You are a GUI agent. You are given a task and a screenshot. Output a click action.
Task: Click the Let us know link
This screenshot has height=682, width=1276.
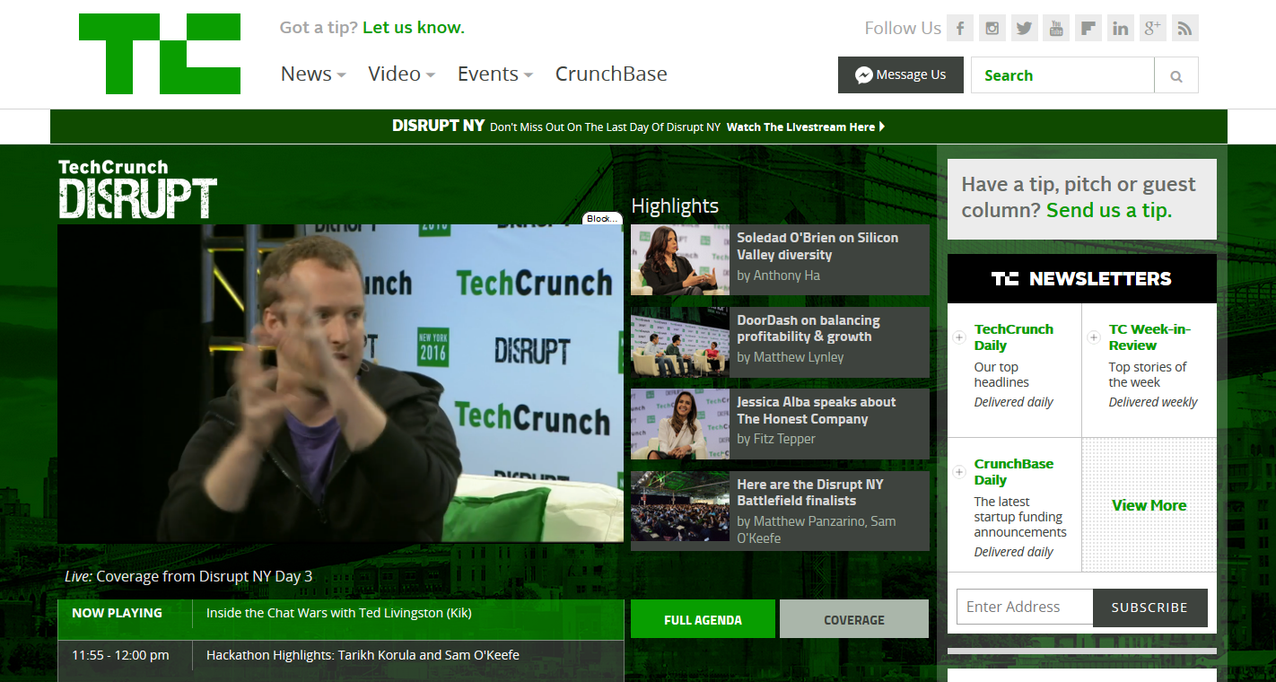(414, 27)
